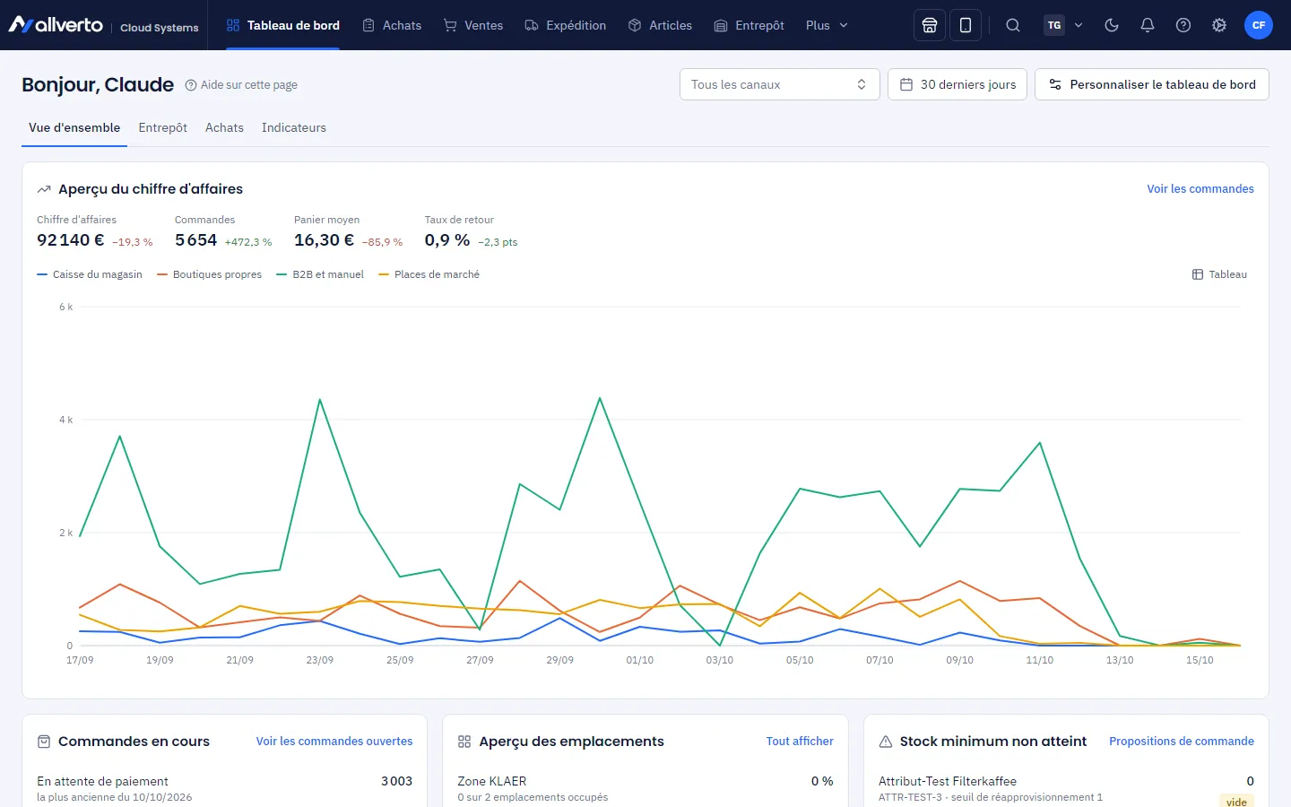Open the Tous les canaux selector
The height and width of the screenshot is (807, 1291).
point(780,84)
